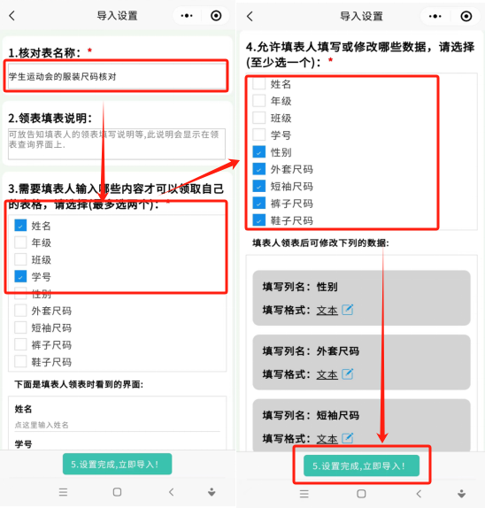The height and width of the screenshot is (508, 485).
Task: Tap the circular close icon in right header
Action: click(466, 16)
